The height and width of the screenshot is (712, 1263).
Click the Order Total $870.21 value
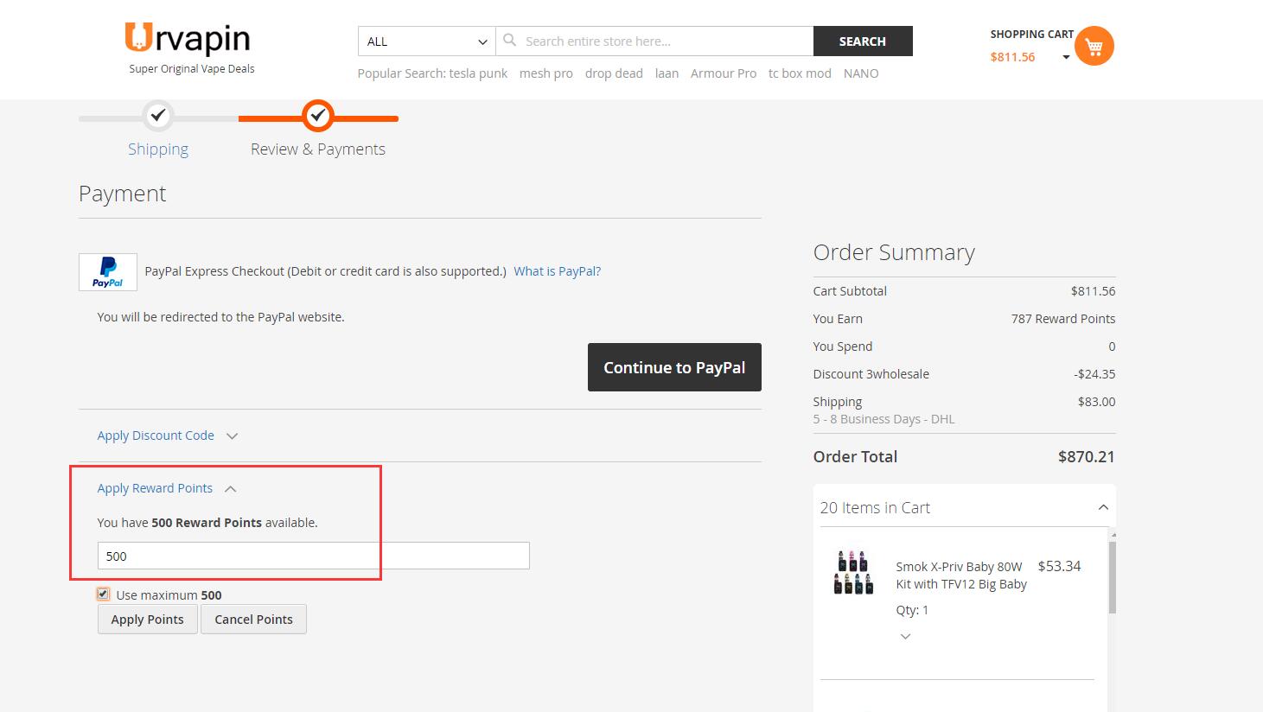(x=1087, y=456)
